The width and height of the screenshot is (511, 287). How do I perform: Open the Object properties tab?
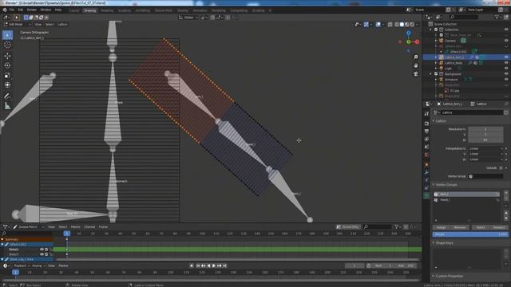coord(426,164)
